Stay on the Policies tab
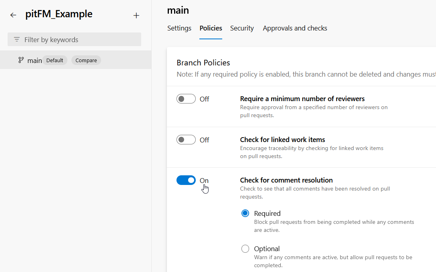 (211, 28)
